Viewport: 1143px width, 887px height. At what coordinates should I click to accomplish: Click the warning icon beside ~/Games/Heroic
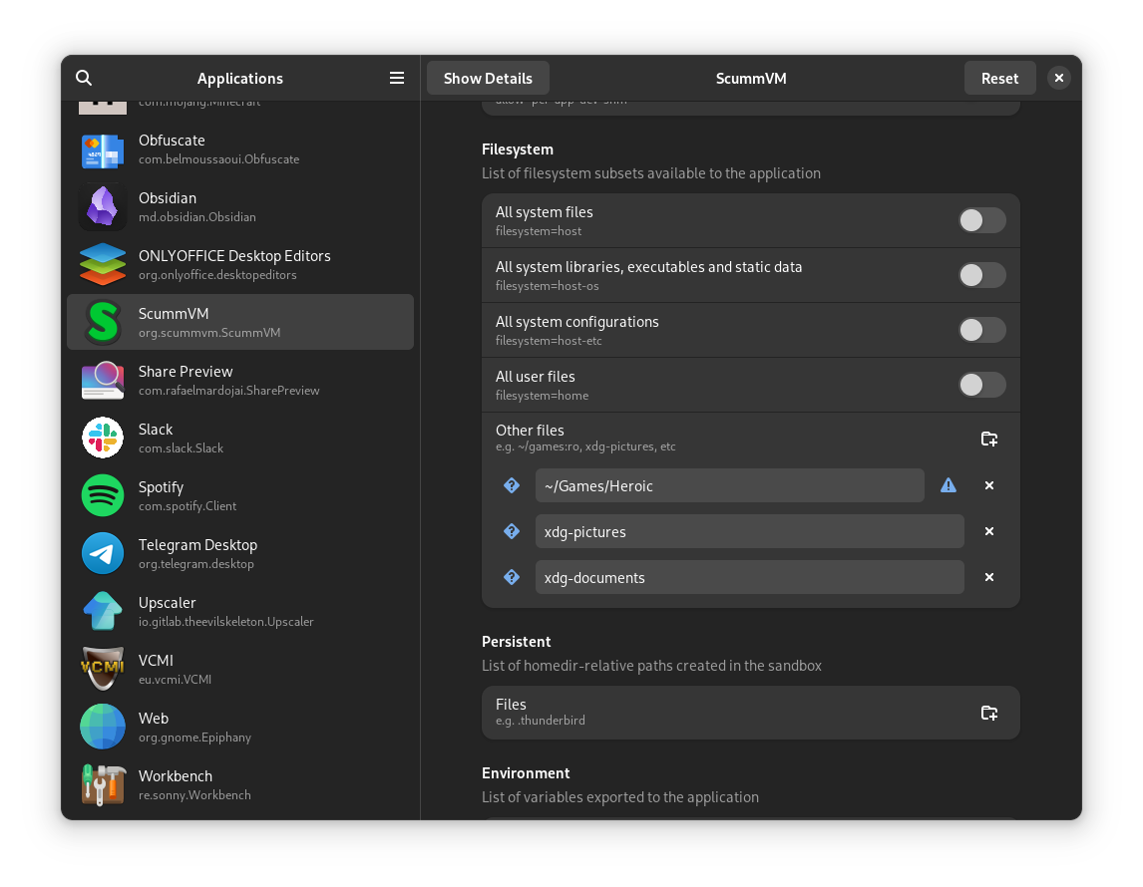pos(948,485)
